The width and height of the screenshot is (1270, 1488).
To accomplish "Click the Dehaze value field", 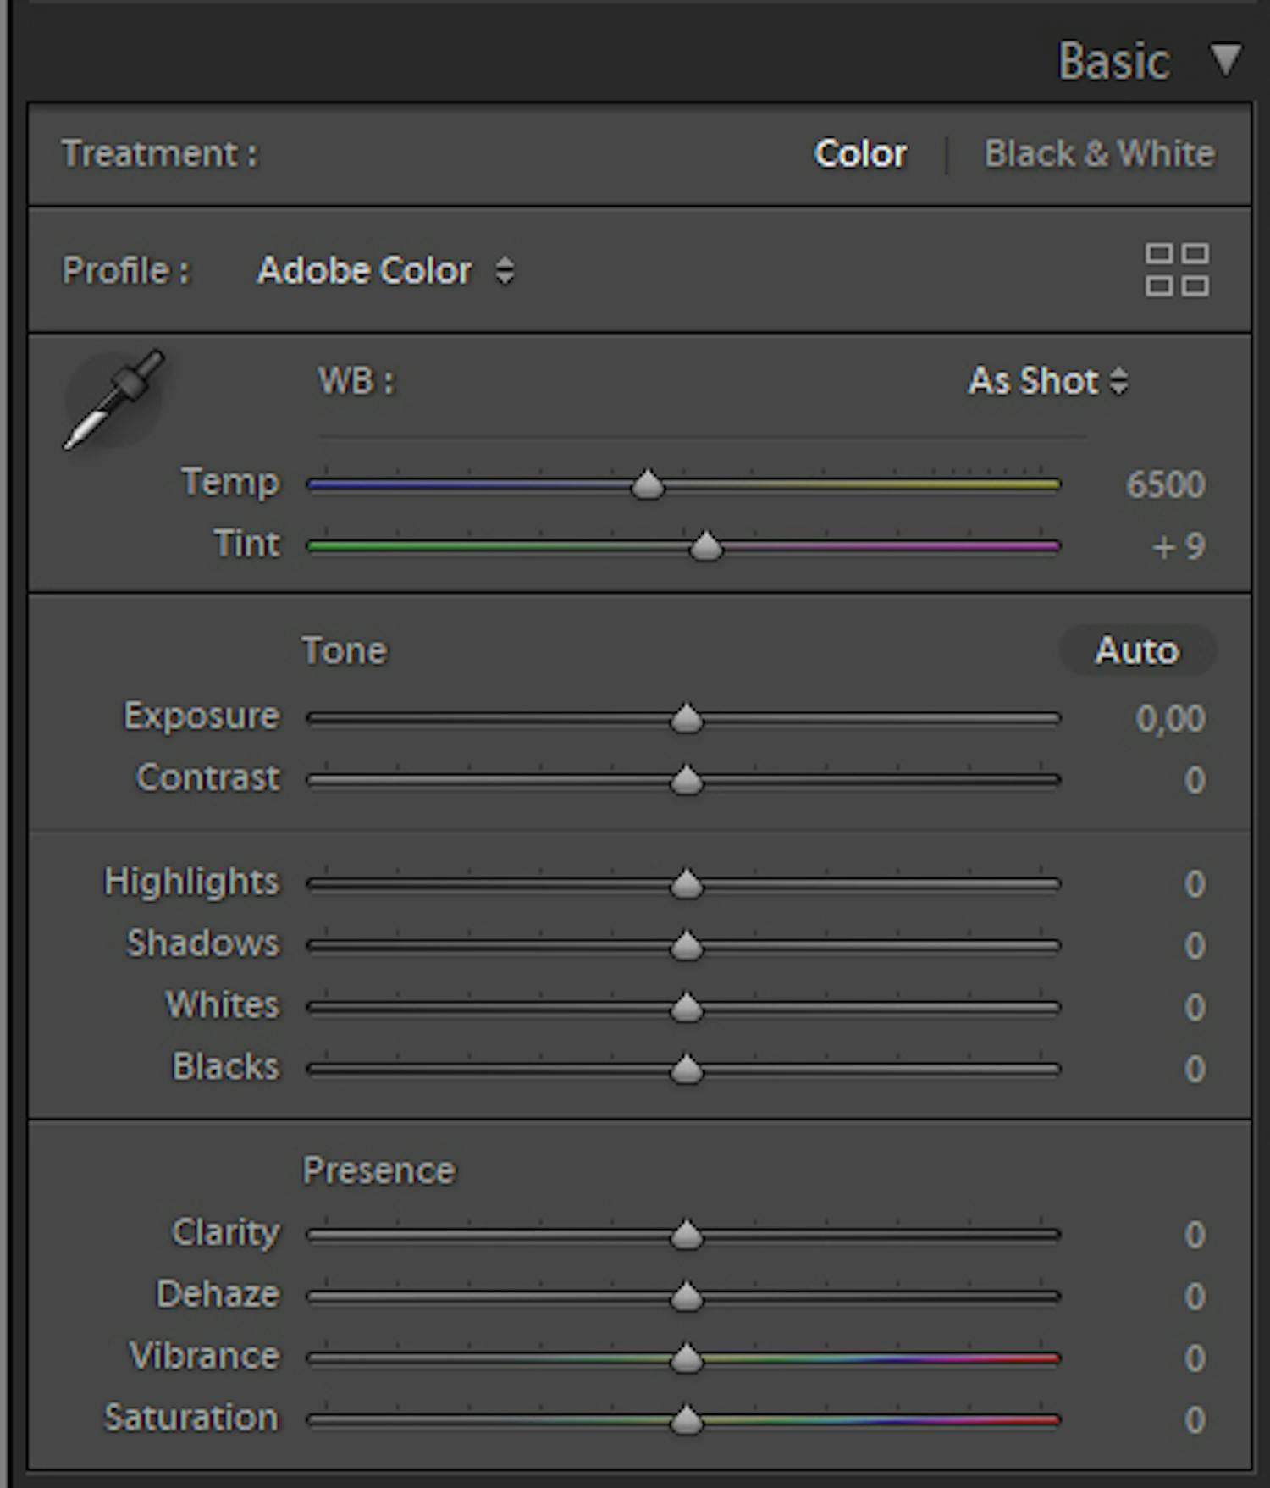I will click(1195, 1297).
